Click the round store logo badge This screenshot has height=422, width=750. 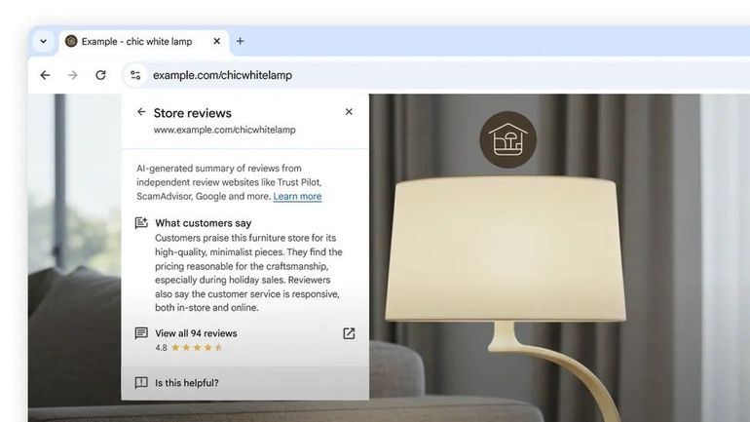tap(508, 139)
